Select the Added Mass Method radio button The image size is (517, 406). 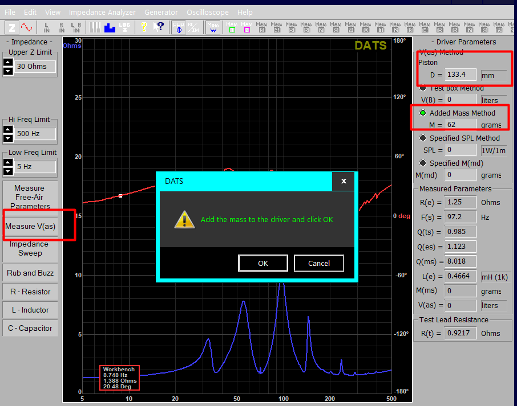click(423, 113)
